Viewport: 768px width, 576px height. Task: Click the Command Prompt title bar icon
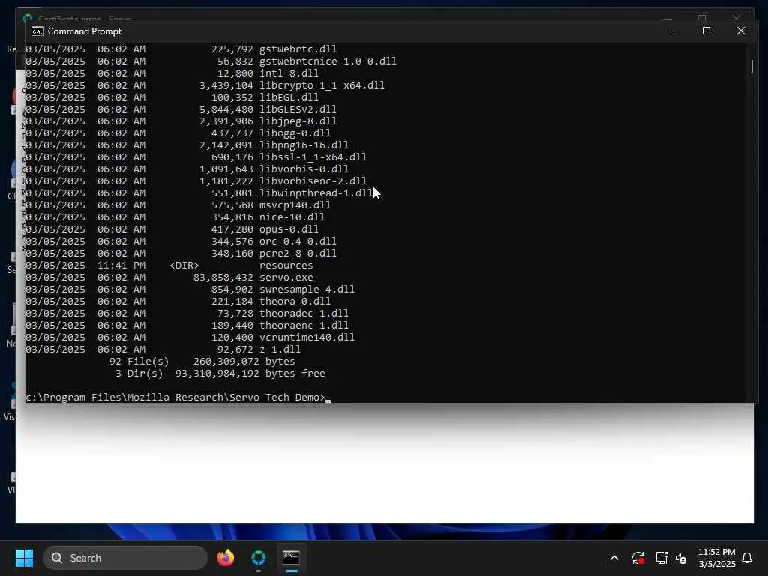37,31
